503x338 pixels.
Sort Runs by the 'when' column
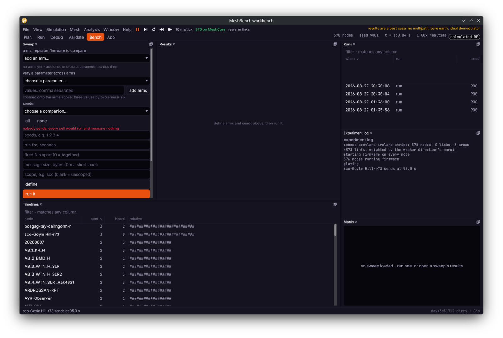point(352,59)
